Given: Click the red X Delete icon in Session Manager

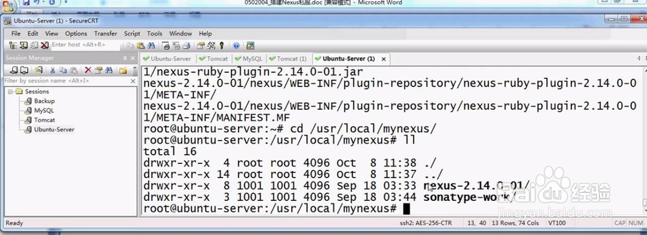Looking at the screenshot, I should pyautogui.click(x=88, y=70).
